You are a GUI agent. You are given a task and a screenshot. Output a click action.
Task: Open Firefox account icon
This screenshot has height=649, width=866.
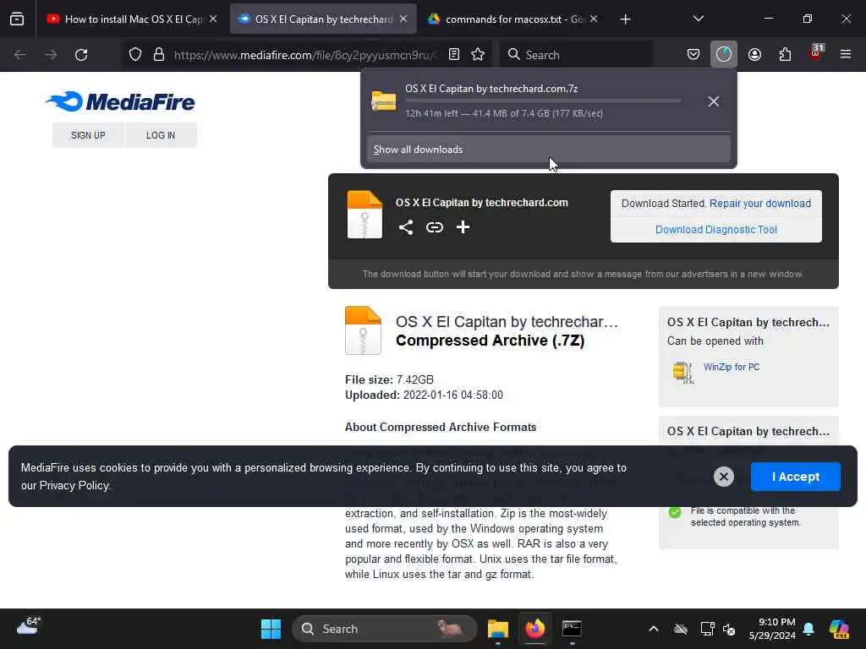point(754,54)
